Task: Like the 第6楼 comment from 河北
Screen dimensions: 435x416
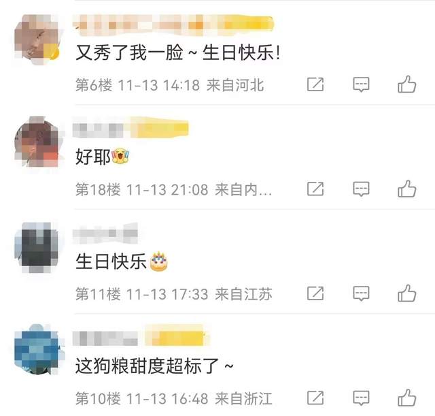Action: click(406, 84)
